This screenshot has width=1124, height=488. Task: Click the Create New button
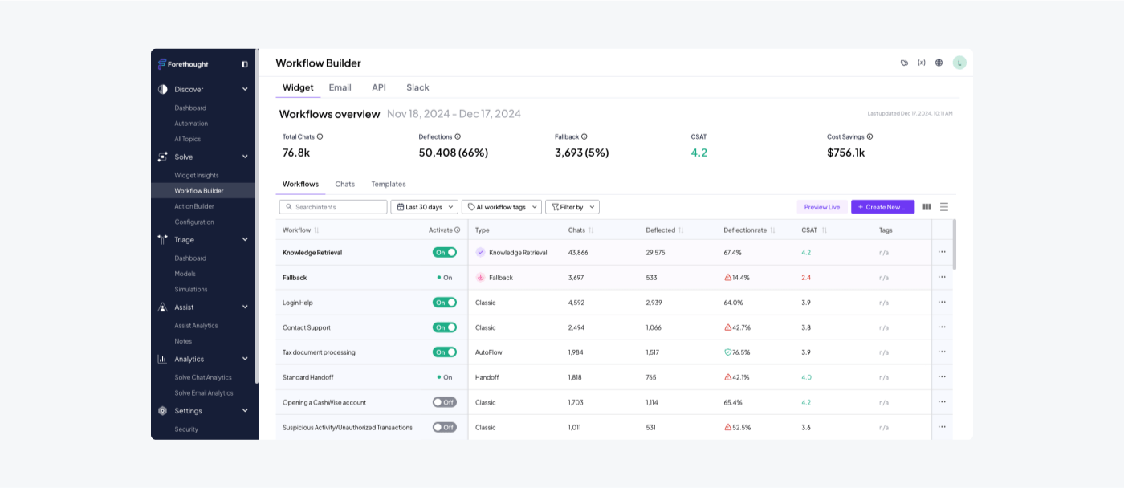pyautogui.click(x=882, y=207)
